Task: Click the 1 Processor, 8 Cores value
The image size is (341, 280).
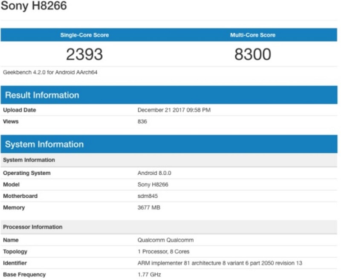Action: tap(163, 251)
